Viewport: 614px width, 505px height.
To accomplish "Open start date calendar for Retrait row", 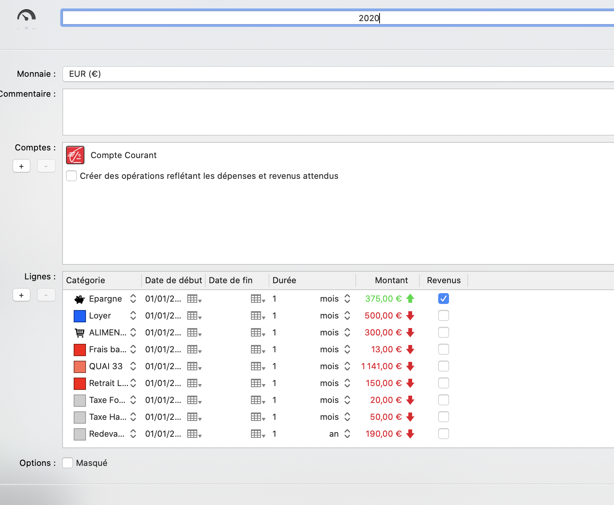I will coord(194,383).
